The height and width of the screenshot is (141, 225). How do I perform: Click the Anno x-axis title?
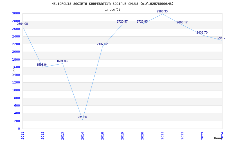[218, 138]
